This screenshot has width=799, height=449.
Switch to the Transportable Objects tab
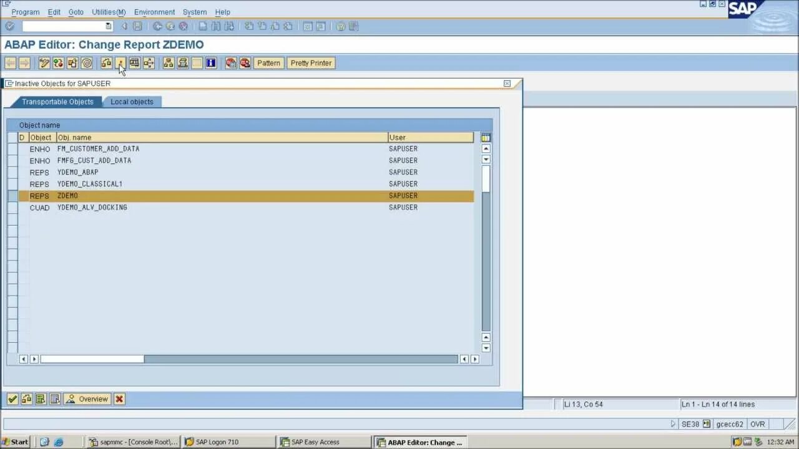point(57,102)
